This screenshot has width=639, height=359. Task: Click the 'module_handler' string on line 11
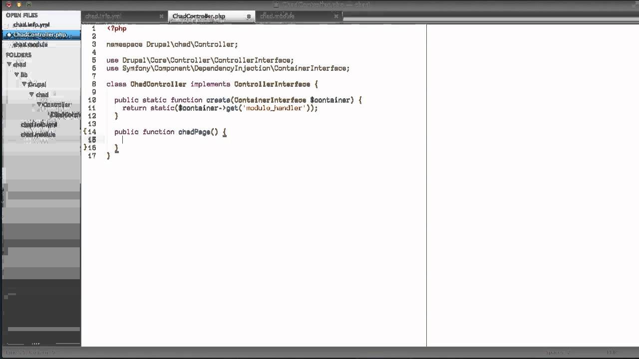click(274, 108)
